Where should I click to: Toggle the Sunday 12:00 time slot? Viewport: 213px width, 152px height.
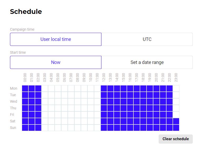coord(104,128)
